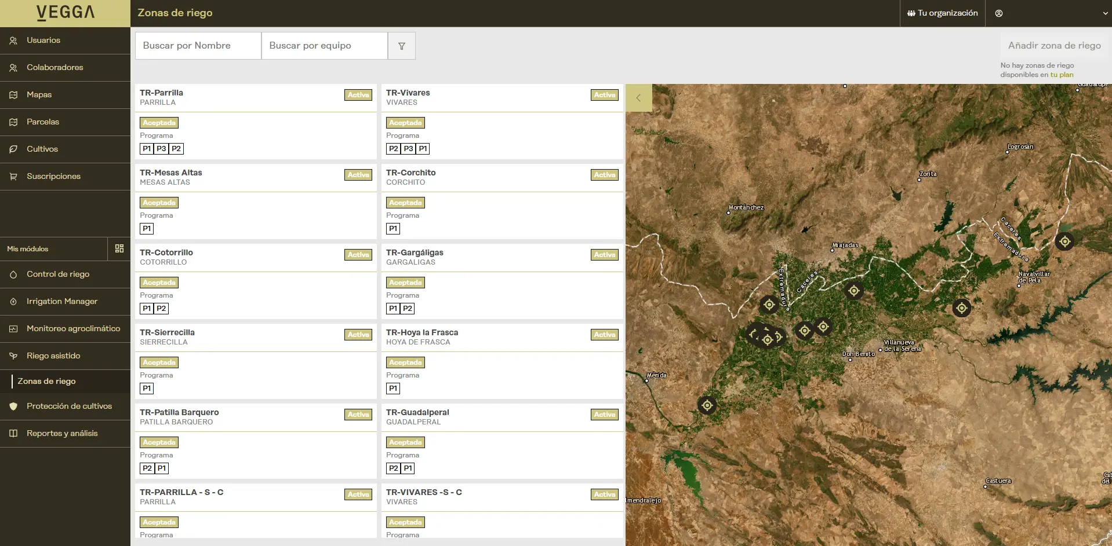The image size is (1112, 546).
Task: Select the Monitoreo agroclimático icon
Action: coord(13,329)
